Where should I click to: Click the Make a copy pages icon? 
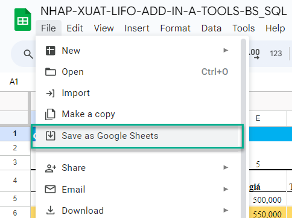[50, 114]
